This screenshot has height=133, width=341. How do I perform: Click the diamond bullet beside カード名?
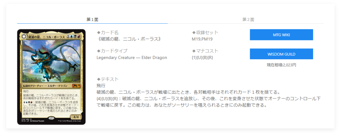[98, 33]
